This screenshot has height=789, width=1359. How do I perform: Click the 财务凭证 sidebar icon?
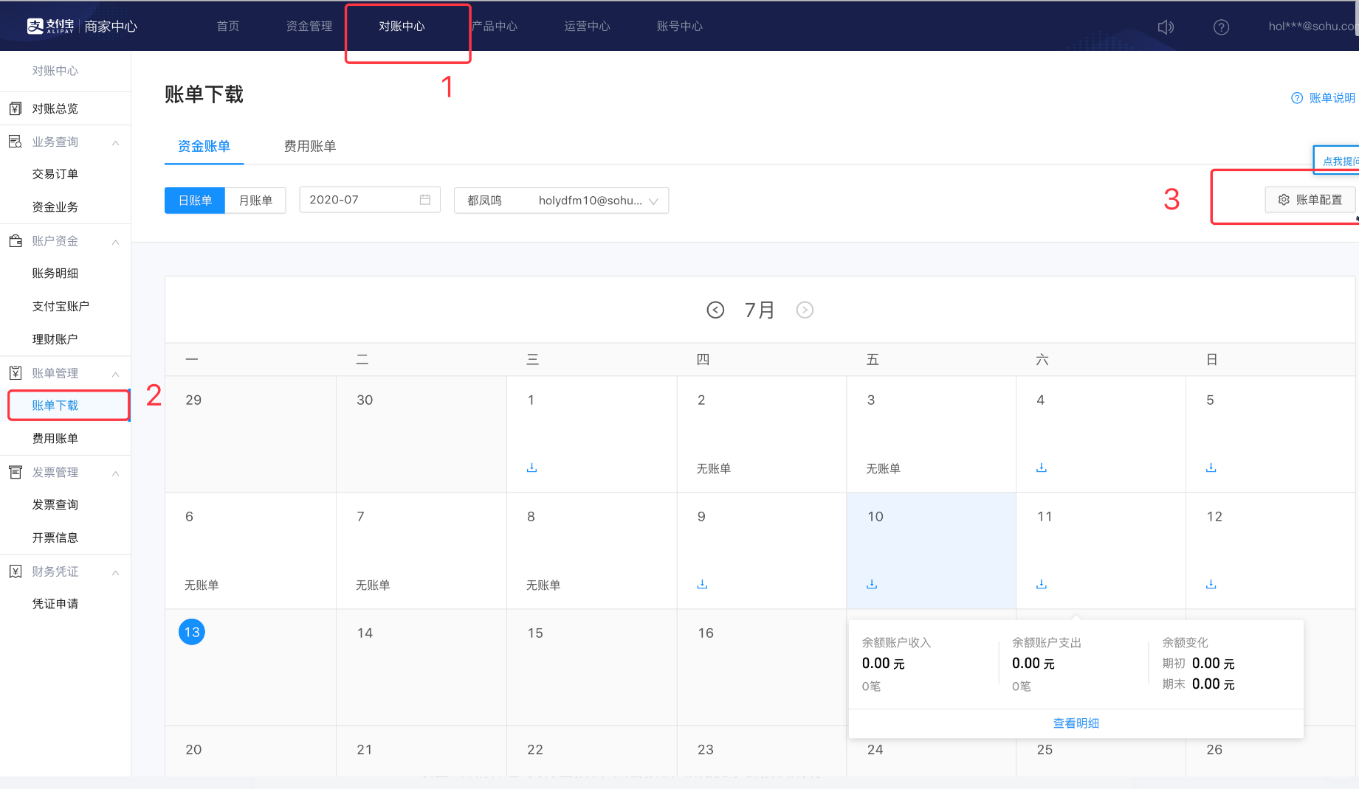click(16, 571)
